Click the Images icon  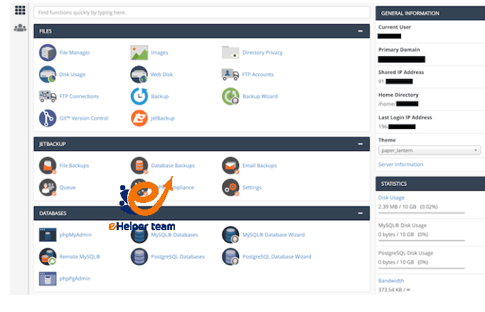click(x=139, y=53)
